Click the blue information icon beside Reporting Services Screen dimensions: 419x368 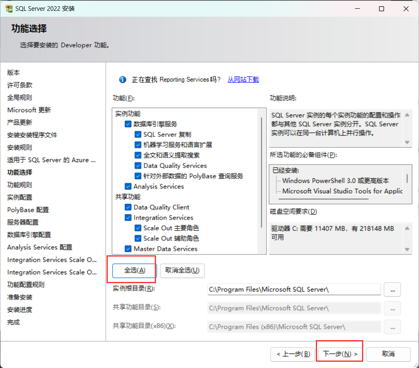(x=123, y=79)
